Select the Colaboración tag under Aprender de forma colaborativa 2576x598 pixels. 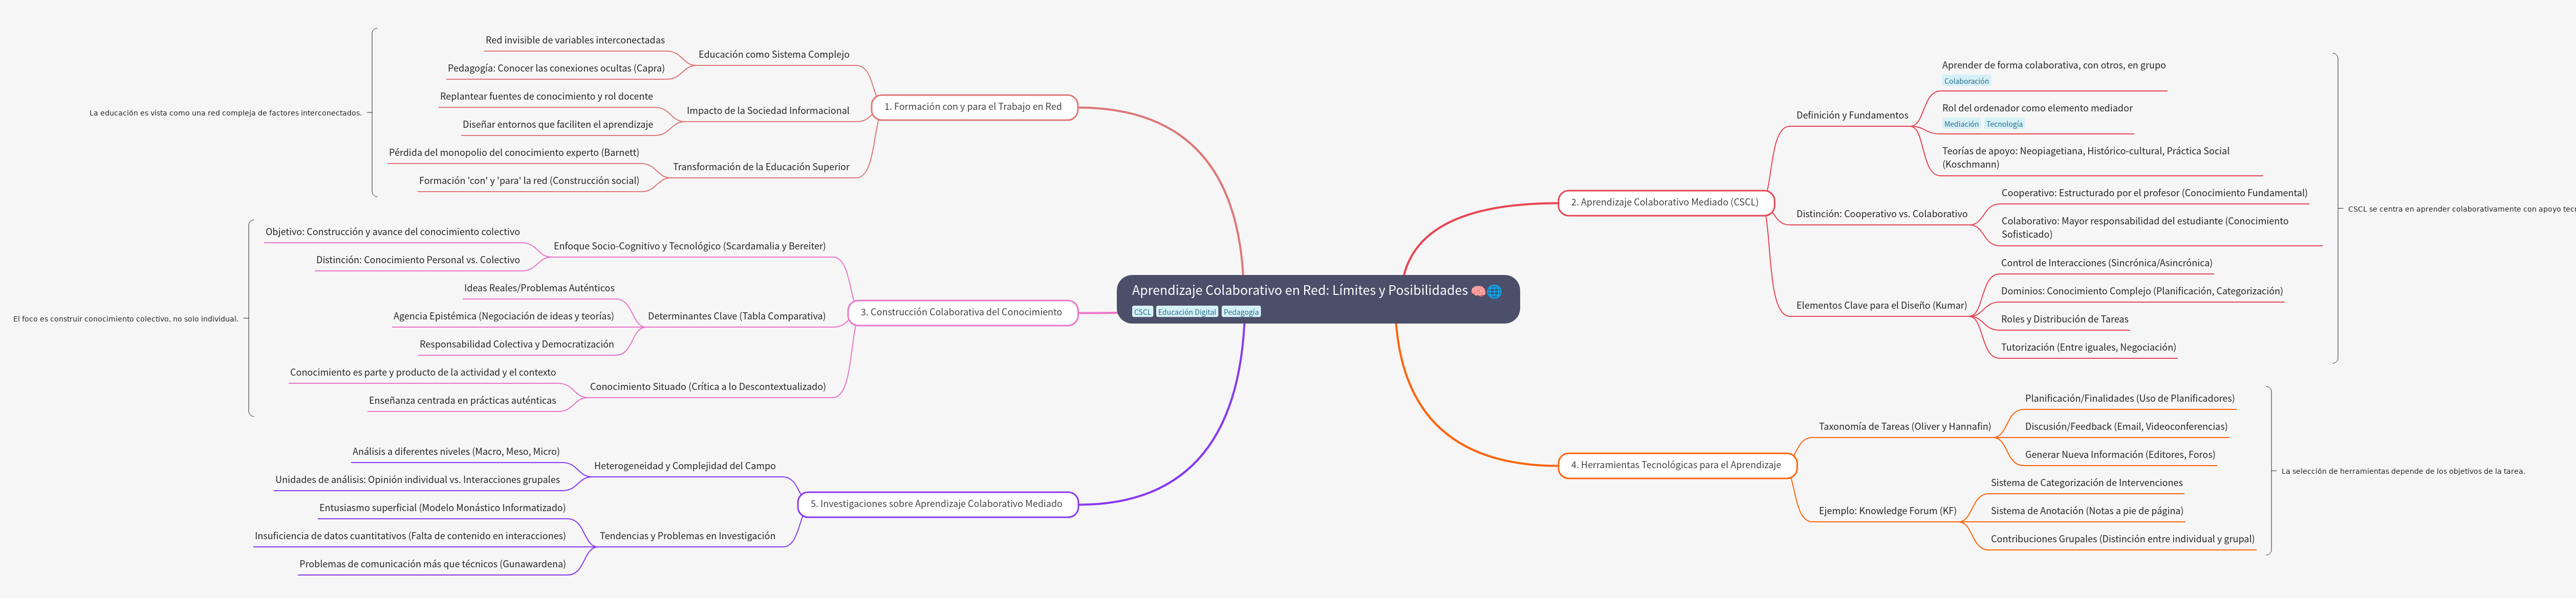tap(1966, 81)
